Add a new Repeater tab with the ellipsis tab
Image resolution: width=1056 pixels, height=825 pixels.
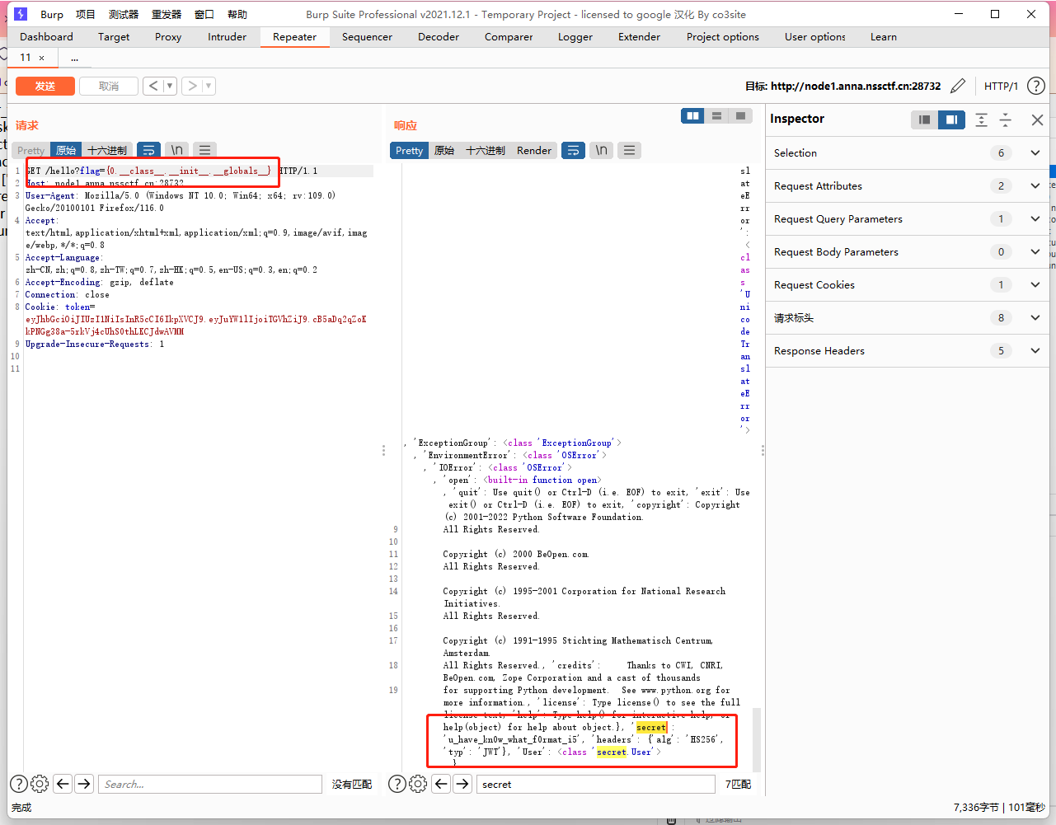pyautogui.click(x=74, y=58)
